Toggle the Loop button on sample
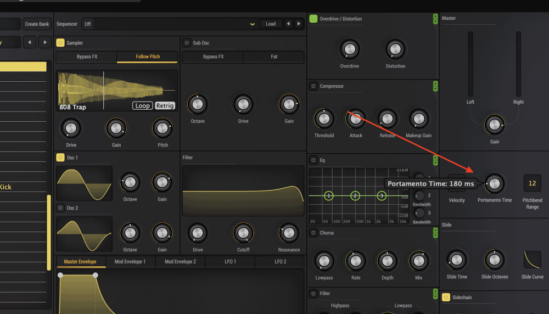Viewport: 549px width, 314px height. pos(143,106)
